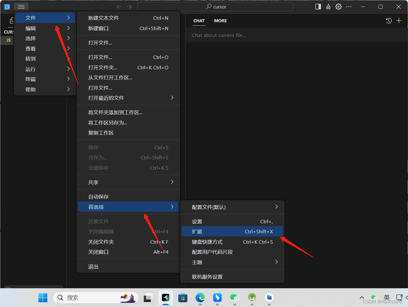Image resolution: width=408 pixels, height=307 pixels.
Task: Toggle the secondary sidebar layout icon
Action: (x=318, y=7)
